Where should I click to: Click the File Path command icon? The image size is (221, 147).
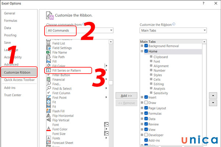coord(49,57)
